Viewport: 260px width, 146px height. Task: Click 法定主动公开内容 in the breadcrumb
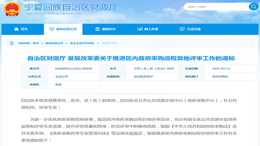[x=82, y=43]
